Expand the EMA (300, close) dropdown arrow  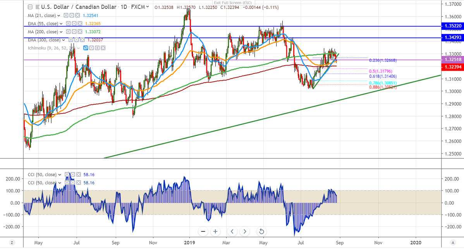coord(64,40)
